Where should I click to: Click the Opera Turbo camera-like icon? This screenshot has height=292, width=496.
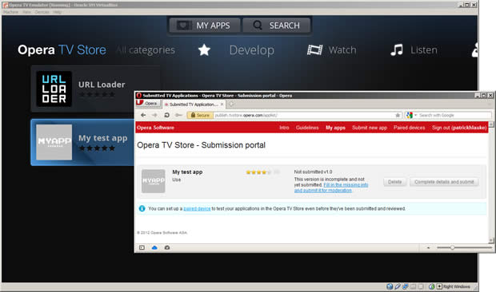(167, 247)
